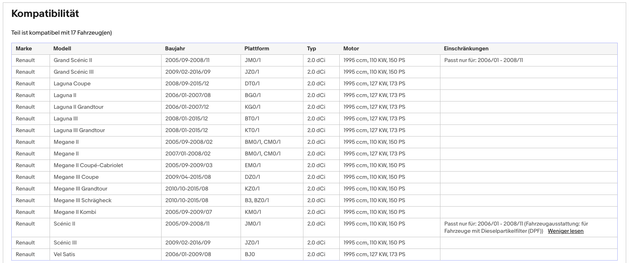Click the 'KT0/1' platform cell
The width and height of the screenshot is (629, 263).
(x=272, y=130)
